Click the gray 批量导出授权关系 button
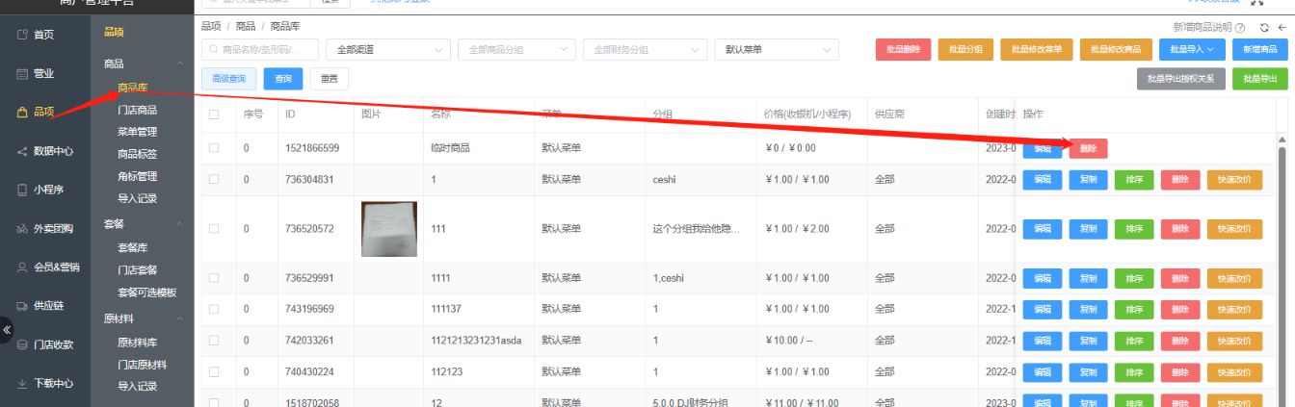This screenshot has width=1295, height=407. point(1181,79)
